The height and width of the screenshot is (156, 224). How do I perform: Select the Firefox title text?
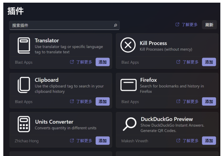(148, 80)
